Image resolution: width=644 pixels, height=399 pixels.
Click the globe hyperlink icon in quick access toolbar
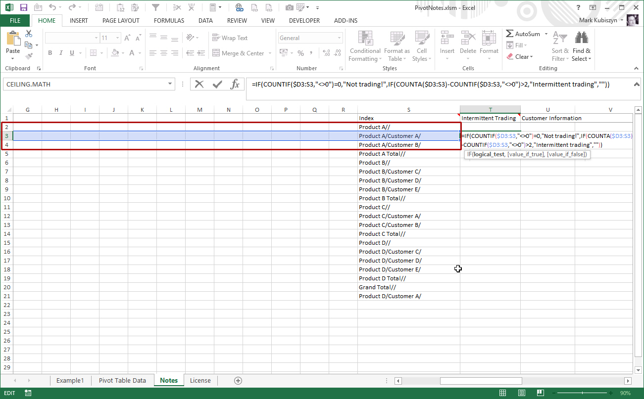pyautogui.click(x=239, y=7)
